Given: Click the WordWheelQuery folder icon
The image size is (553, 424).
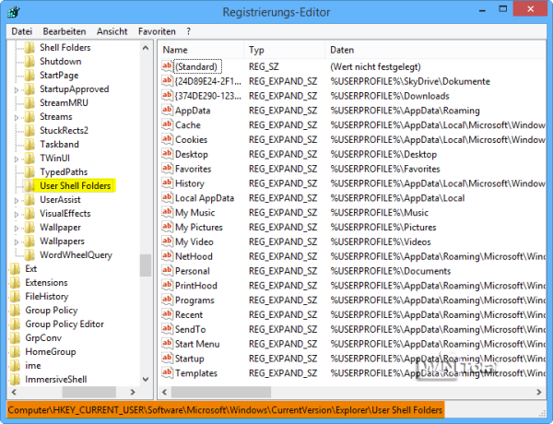Looking at the screenshot, I should coord(29,254).
